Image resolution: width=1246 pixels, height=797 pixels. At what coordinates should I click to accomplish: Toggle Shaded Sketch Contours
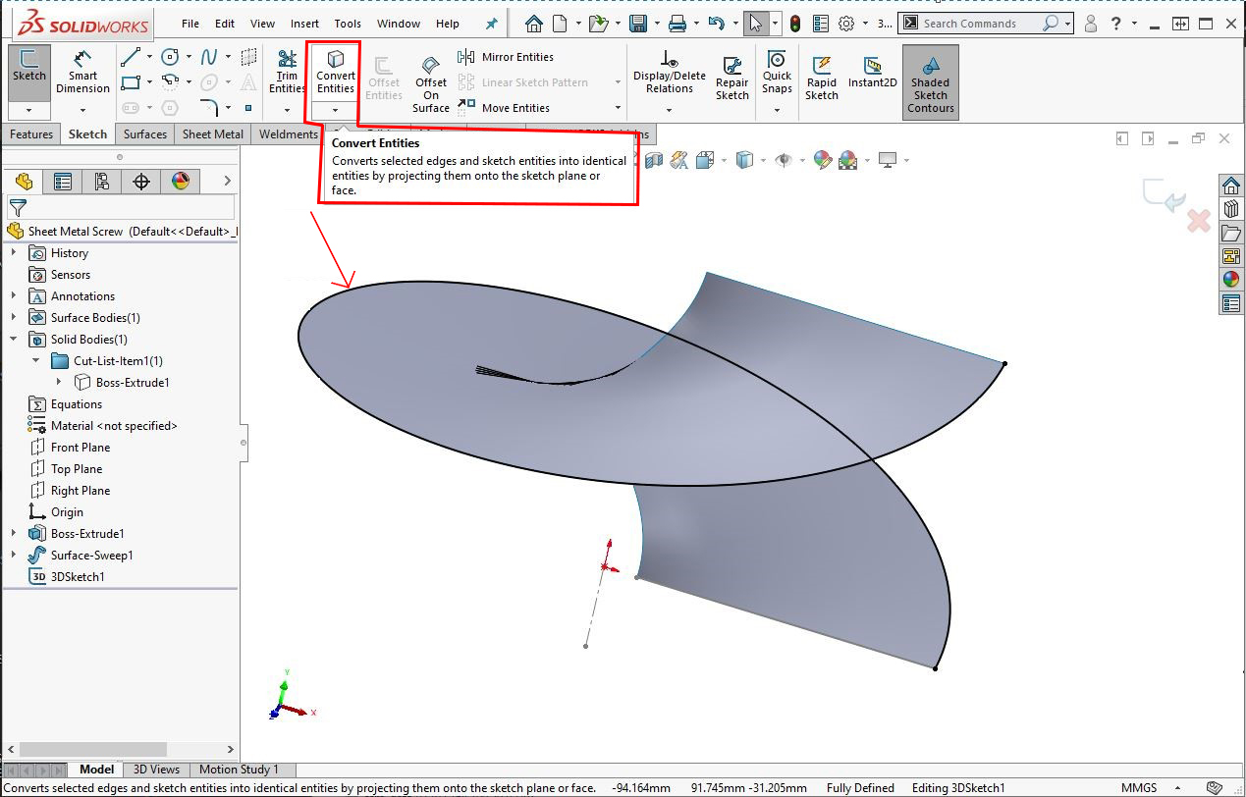930,82
